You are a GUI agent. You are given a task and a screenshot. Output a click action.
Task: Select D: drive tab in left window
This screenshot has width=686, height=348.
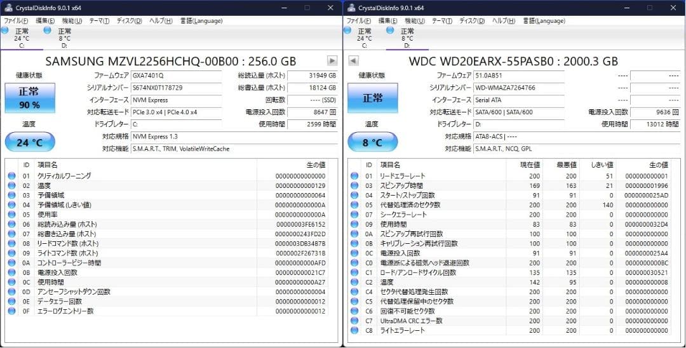point(64,37)
